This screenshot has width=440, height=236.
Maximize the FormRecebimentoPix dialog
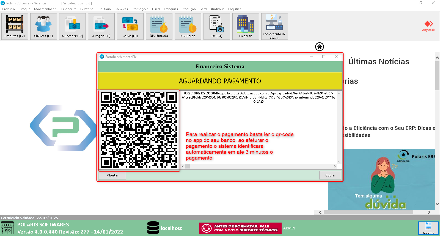pyautogui.click(x=324, y=57)
